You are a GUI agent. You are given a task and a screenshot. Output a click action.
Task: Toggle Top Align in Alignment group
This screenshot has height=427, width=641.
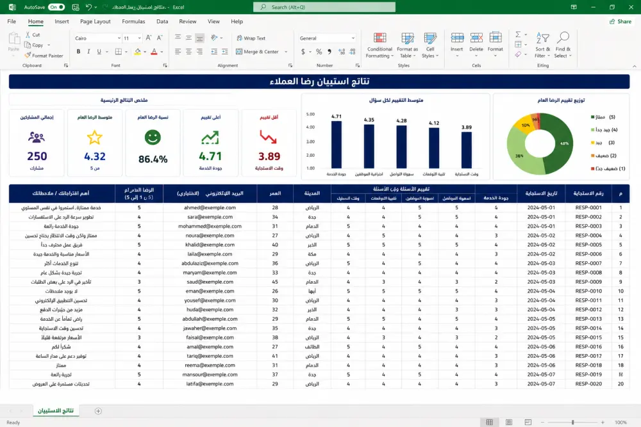pyautogui.click(x=178, y=38)
